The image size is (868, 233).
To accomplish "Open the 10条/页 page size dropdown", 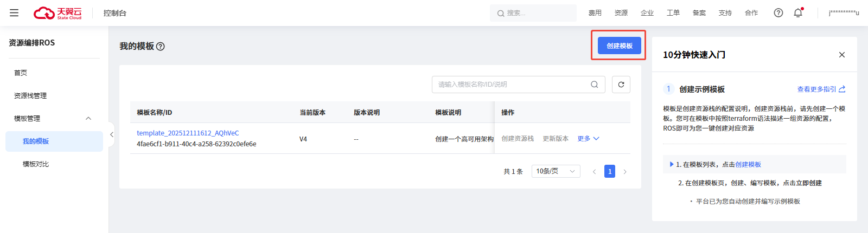I will (x=556, y=171).
